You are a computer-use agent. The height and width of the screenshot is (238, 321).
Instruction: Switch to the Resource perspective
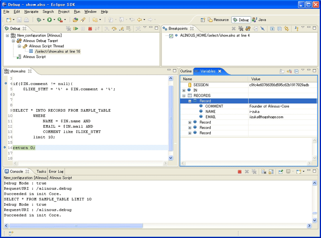click(x=218, y=20)
